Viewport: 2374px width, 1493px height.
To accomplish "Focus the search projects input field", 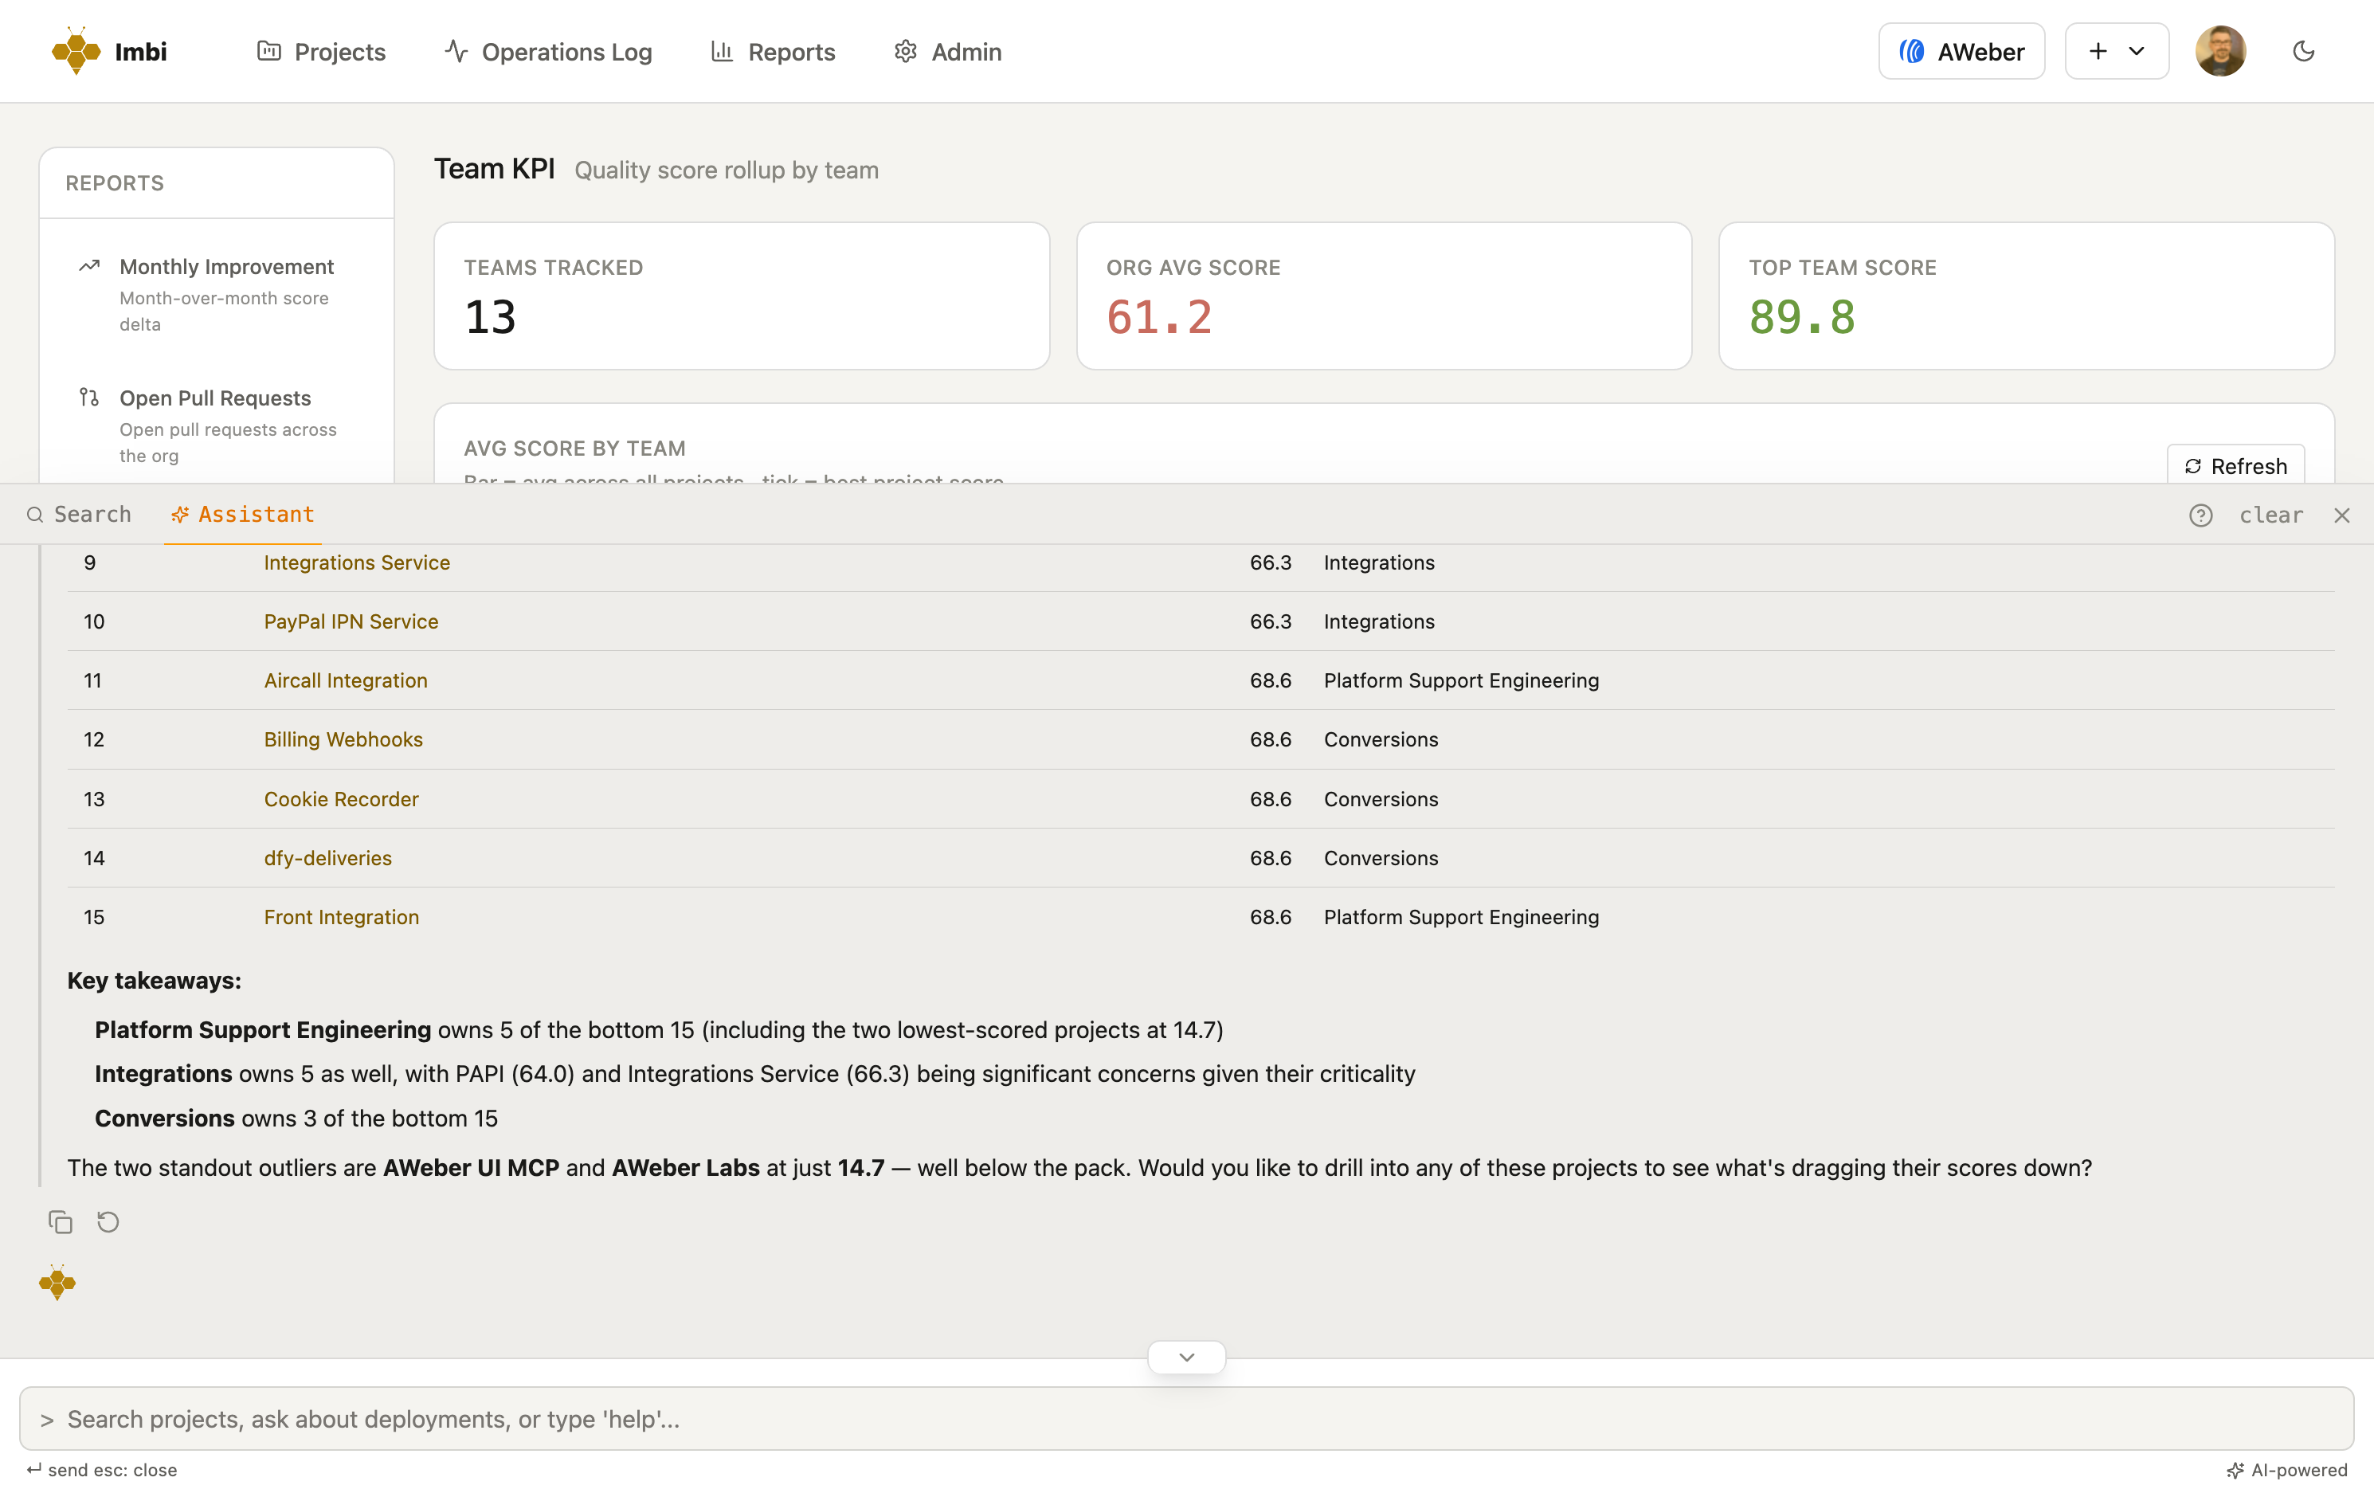I will 1187,1418.
